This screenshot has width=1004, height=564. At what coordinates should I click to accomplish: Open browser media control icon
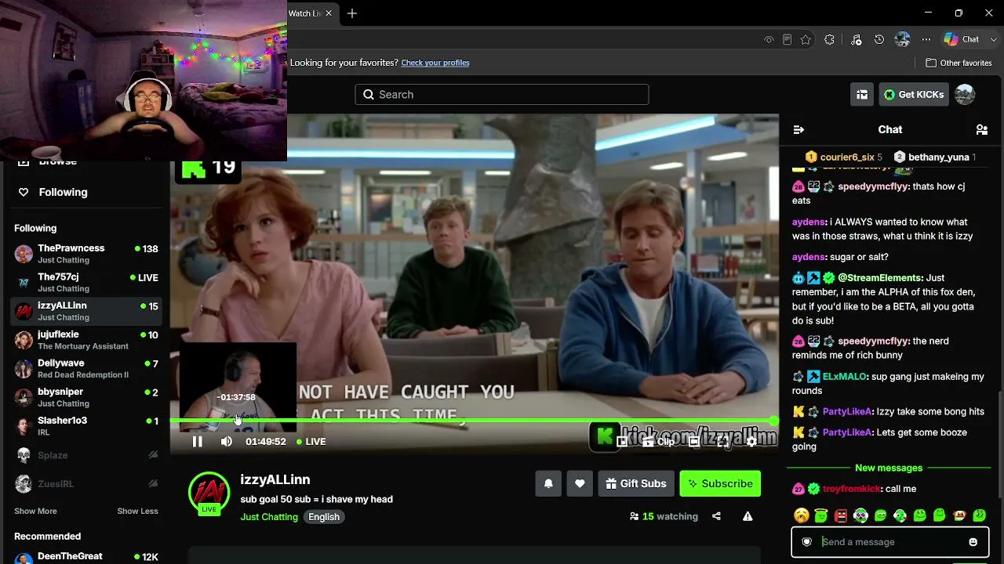(x=856, y=40)
